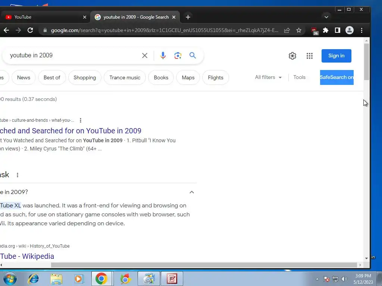Open the Searched for on YouTube in 2009 result
Screen dimensions: 382x286
point(71,131)
